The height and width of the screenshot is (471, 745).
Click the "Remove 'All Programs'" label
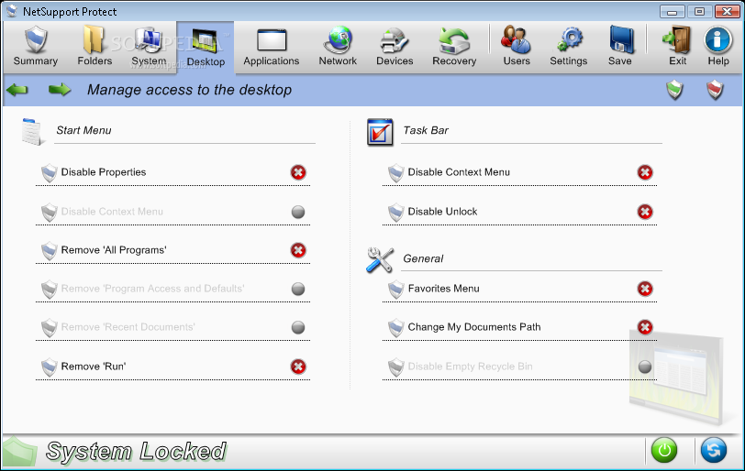coord(114,250)
